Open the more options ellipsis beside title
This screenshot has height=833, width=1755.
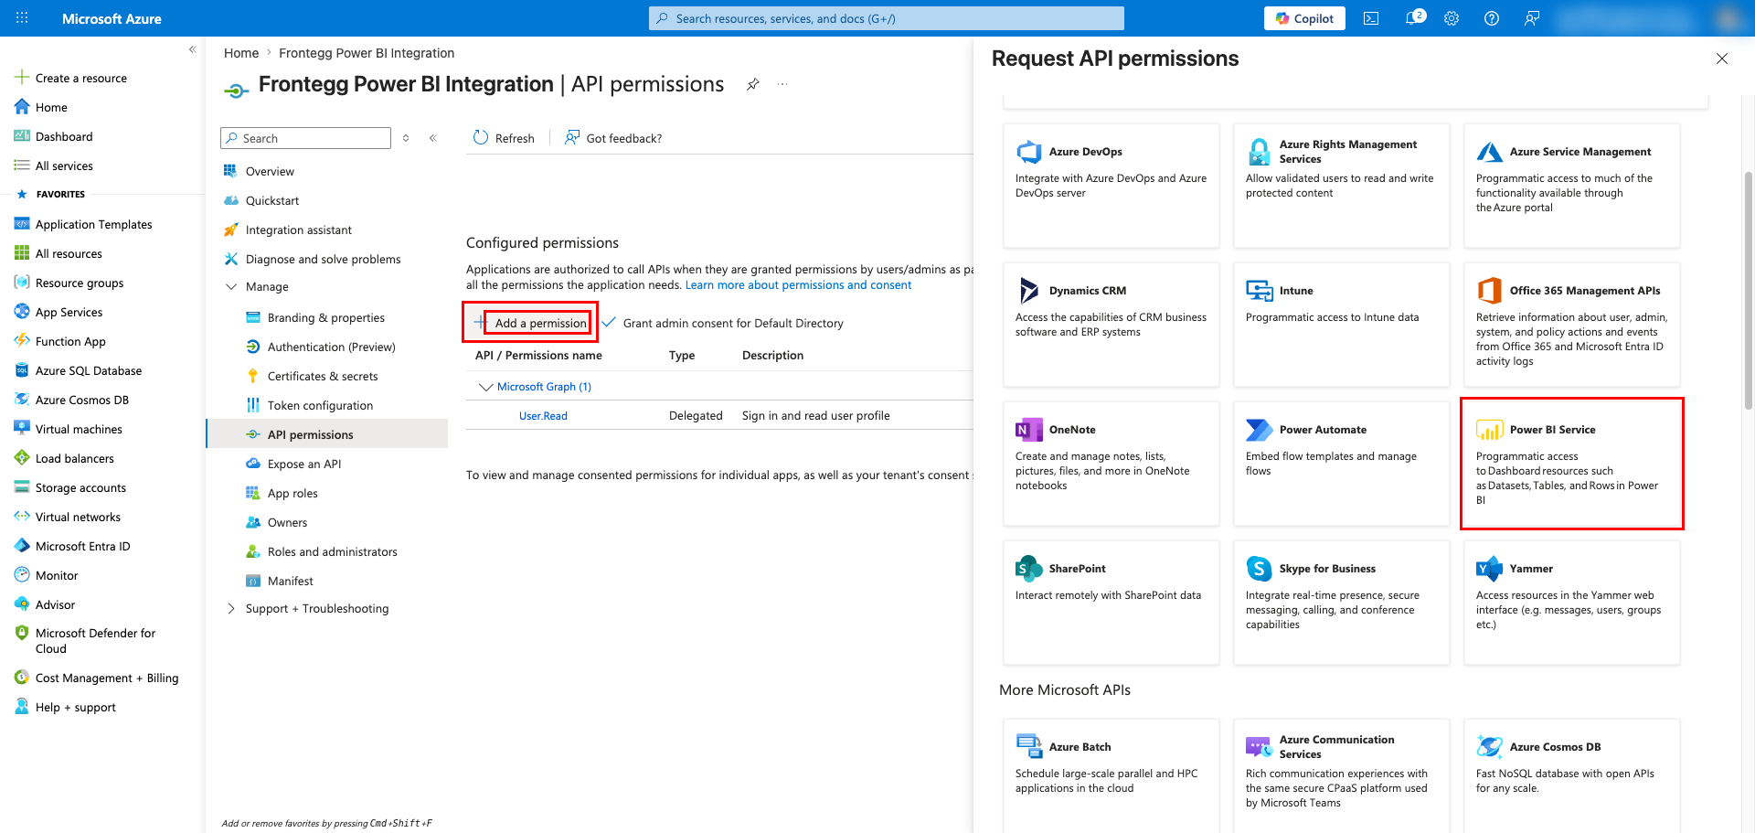782,84
